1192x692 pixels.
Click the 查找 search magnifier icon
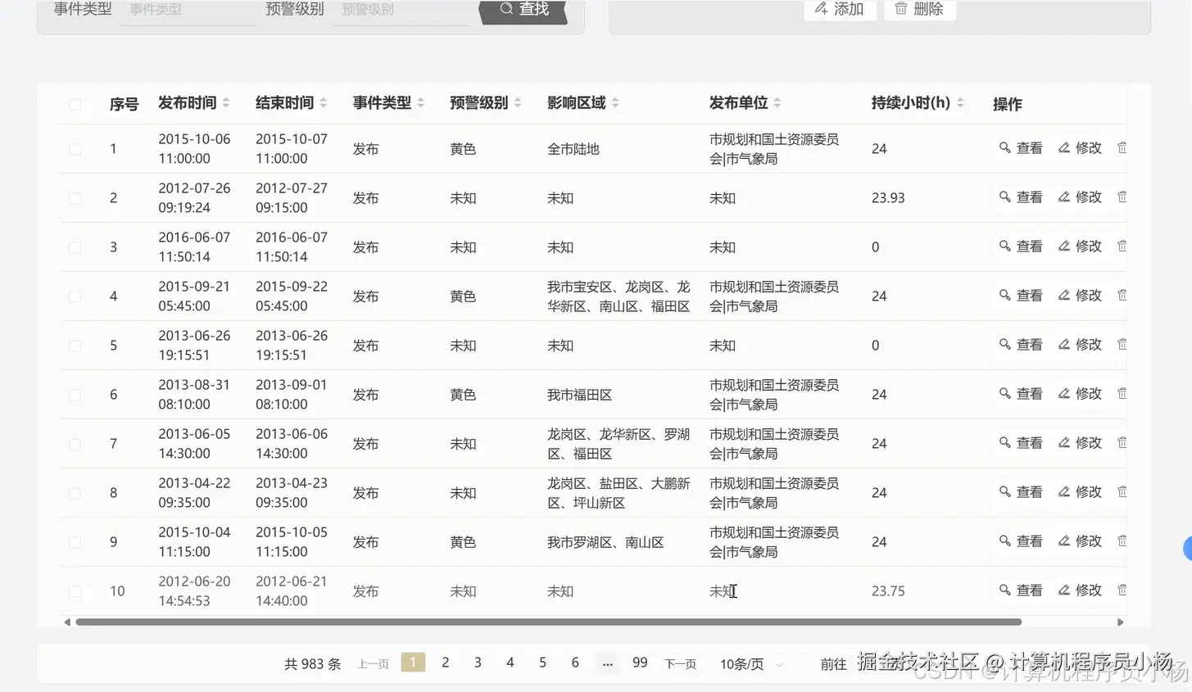505,10
